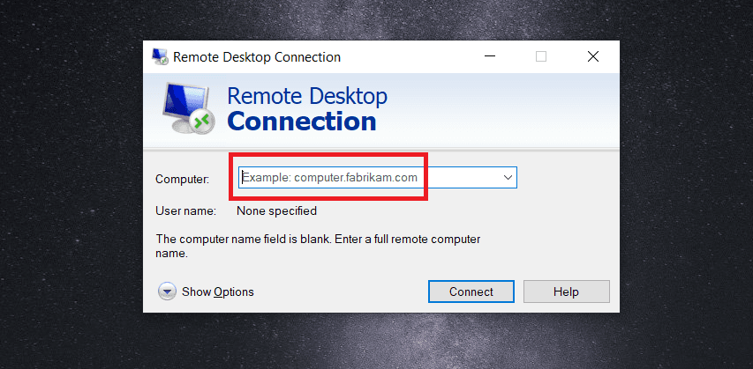The height and width of the screenshot is (369, 753).
Task: Minimize the Remote Desktop Connection window
Action: point(489,56)
